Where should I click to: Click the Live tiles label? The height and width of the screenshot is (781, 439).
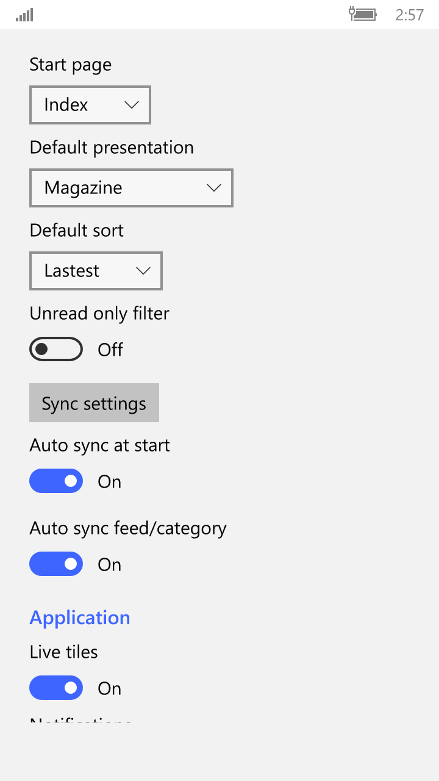63,652
